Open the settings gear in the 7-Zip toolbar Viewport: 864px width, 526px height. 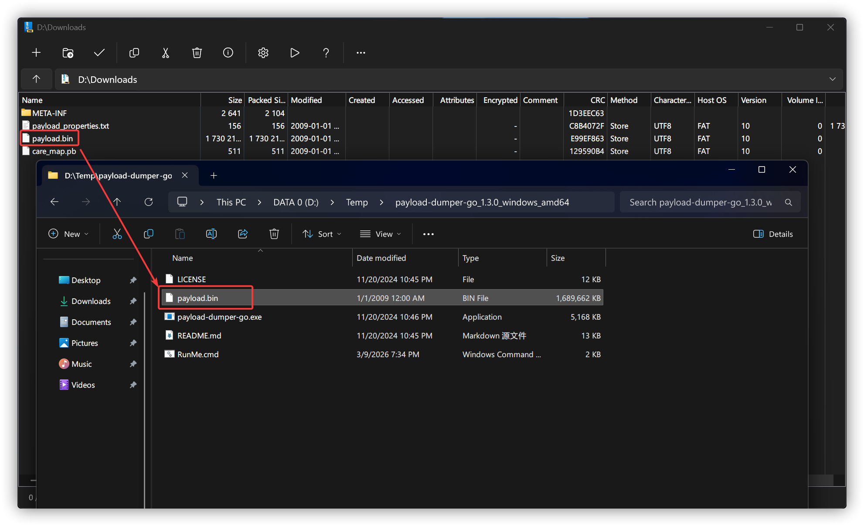coord(263,53)
